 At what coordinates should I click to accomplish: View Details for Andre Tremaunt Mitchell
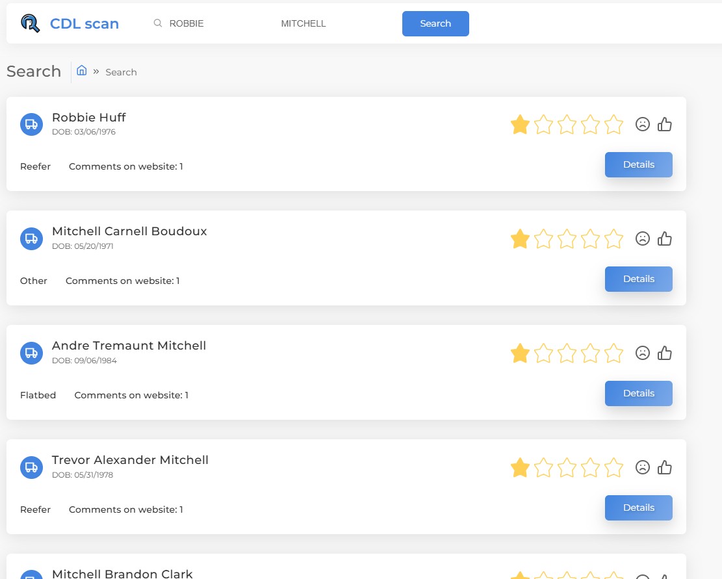click(638, 393)
